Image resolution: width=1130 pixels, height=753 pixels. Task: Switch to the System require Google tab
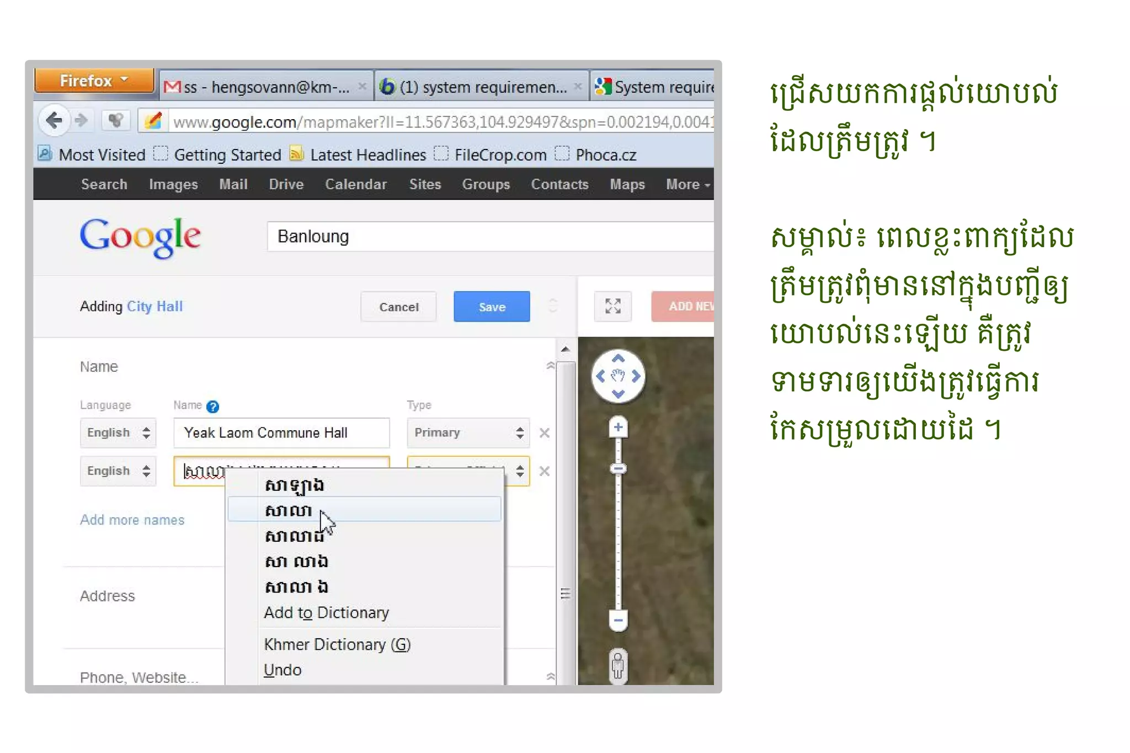[x=653, y=87]
